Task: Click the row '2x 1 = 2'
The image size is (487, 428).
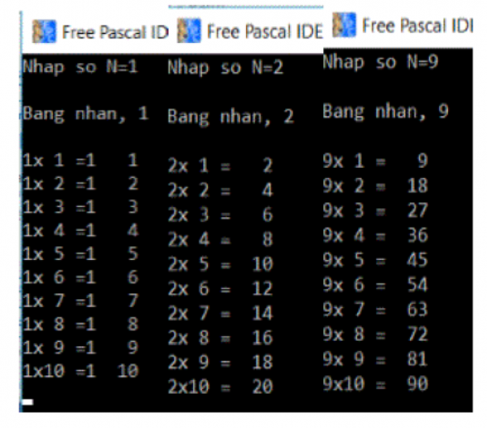Action: pyautogui.click(x=221, y=166)
